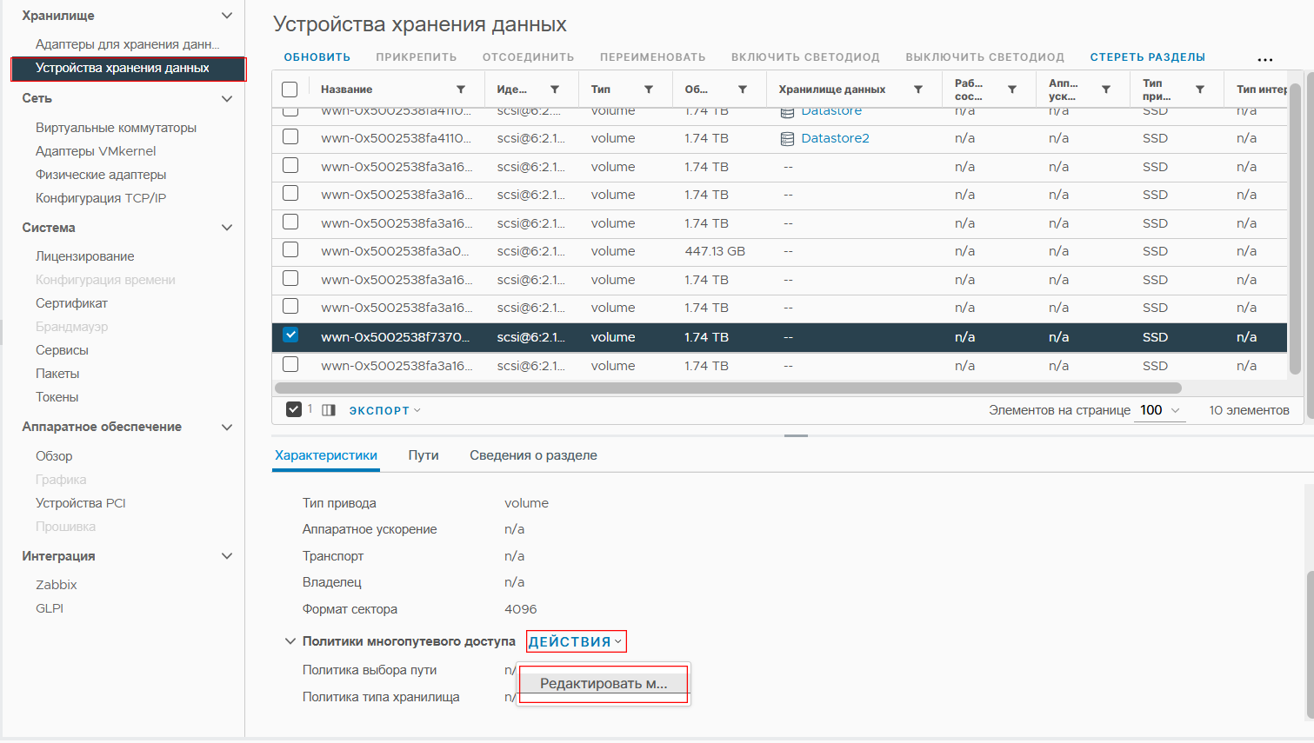Switch to Сведения о разделе tab
Image resolution: width=1314 pixels, height=743 pixels.
533,455
